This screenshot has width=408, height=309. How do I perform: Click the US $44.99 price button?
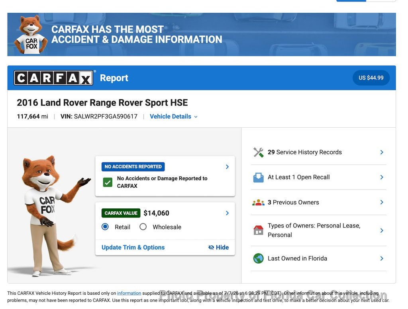371,78
